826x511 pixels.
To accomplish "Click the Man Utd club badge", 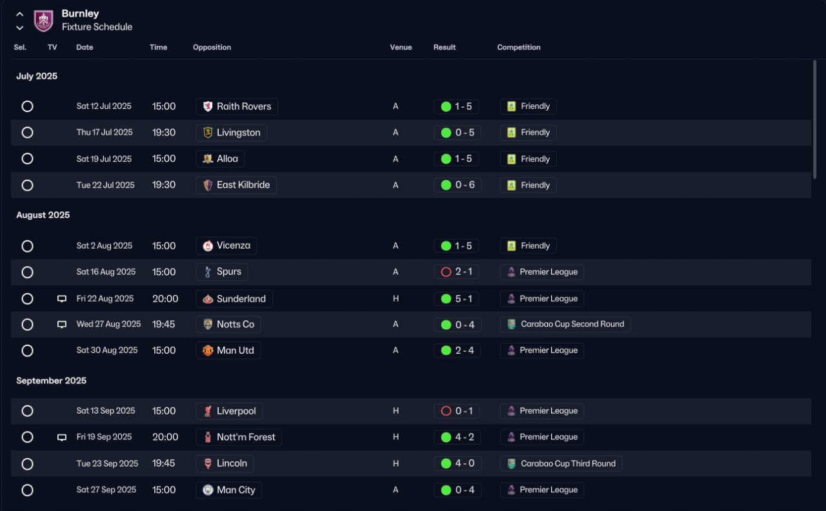I will (208, 351).
